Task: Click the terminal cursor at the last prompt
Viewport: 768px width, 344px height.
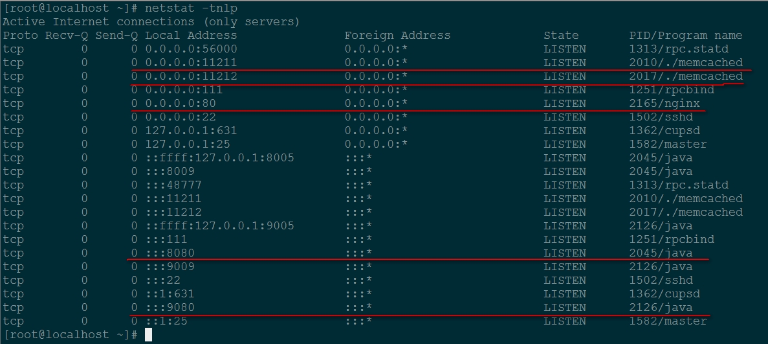Action: [x=148, y=335]
